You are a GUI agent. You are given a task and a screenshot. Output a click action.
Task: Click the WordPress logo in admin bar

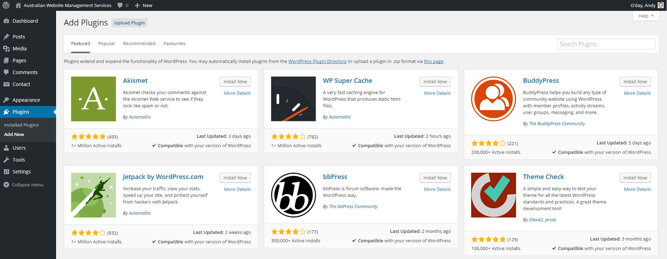tap(6, 5)
